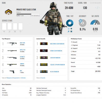Click the 'Kill assists' statistic row
The width and height of the screenshot is (102, 105).
(x=17, y=95)
